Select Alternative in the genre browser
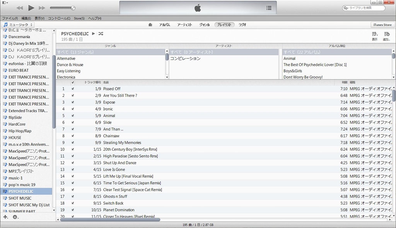396x228 pixels. tap(66, 58)
